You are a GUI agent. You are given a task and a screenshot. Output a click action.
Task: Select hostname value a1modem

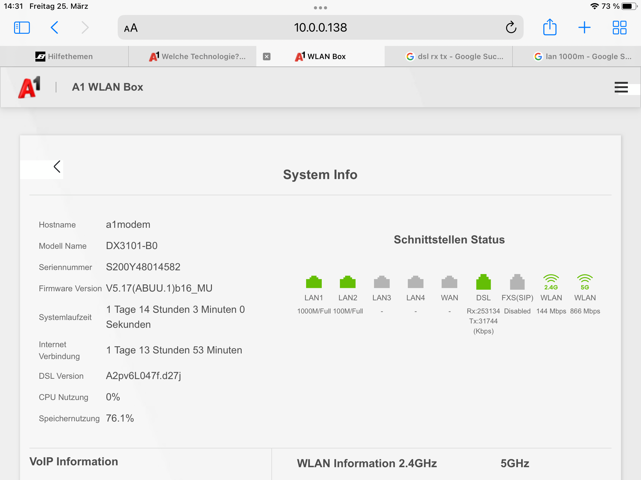coord(128,224)
